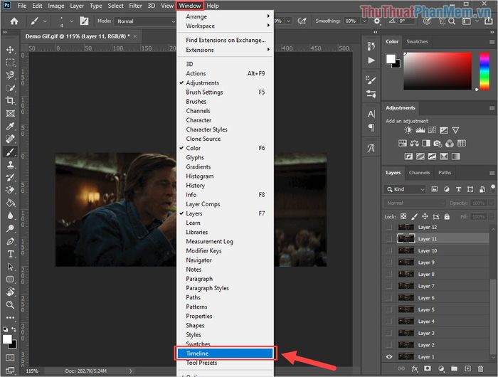Delete layer using the trash icon

(x=479, y=369)
